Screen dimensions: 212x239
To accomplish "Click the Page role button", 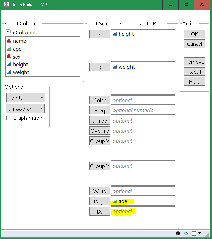I will coord(100,201).
